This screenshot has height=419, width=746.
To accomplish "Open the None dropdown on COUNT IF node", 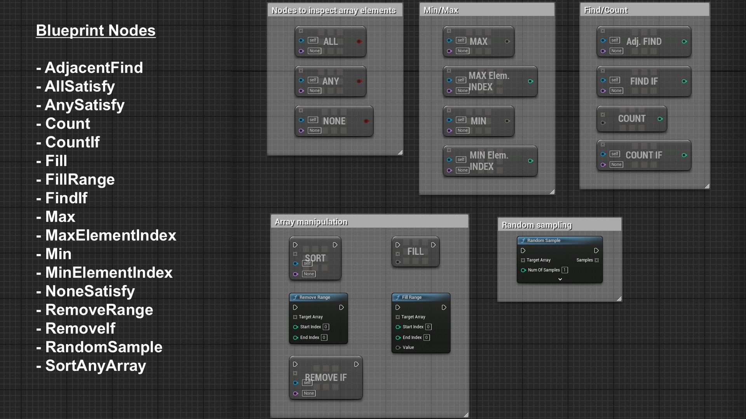I will coord(616,164).
